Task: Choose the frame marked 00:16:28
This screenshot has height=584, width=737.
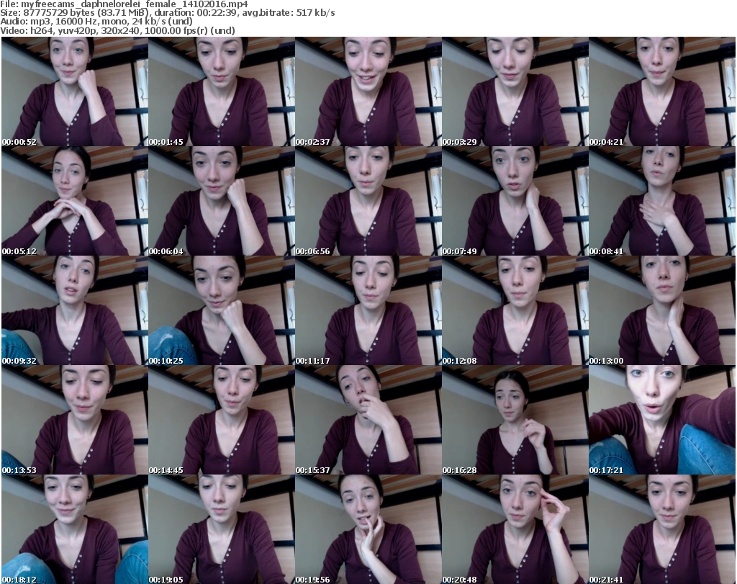Action: [515, 420]
